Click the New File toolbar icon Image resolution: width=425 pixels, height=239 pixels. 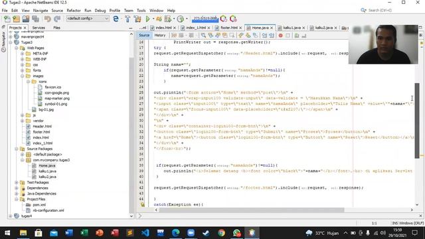coord(7,19)
